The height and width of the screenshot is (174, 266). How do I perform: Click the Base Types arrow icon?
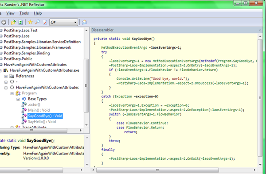coord(24,99)
